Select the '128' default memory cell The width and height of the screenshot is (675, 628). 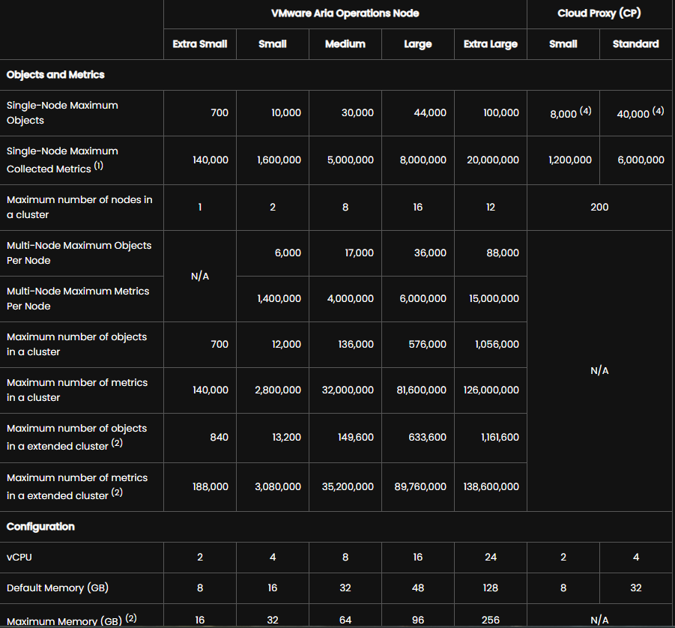(490, 588)
